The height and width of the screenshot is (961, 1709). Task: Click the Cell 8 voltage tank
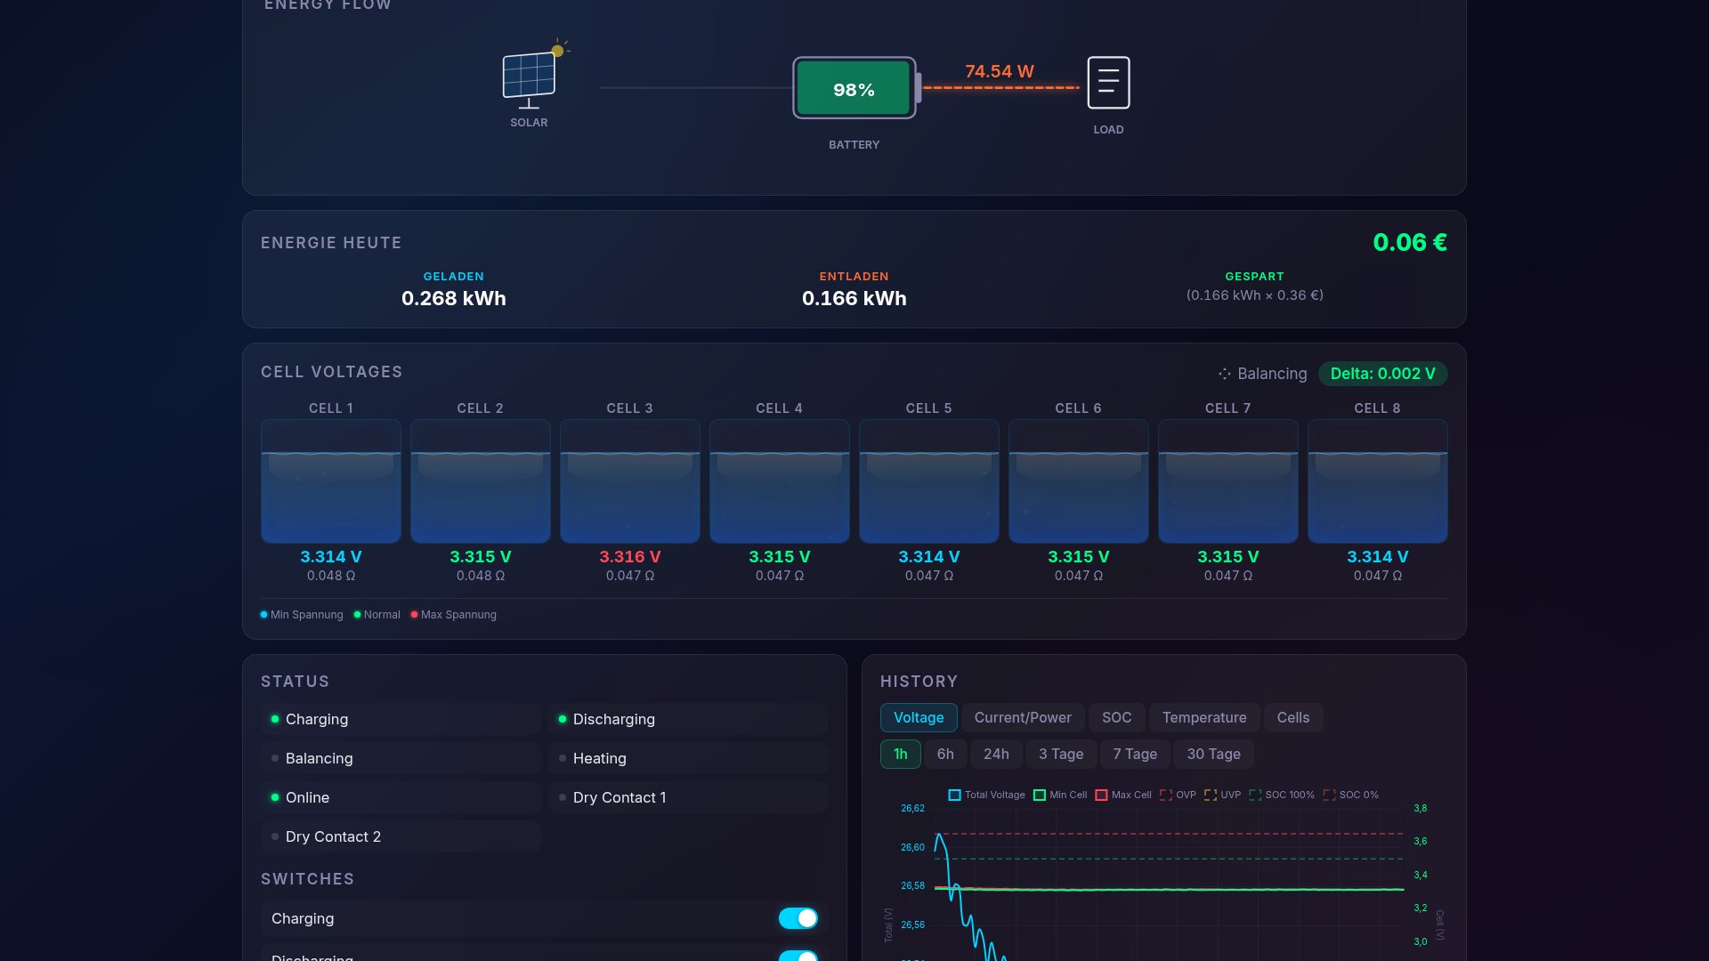[1377, 481]
